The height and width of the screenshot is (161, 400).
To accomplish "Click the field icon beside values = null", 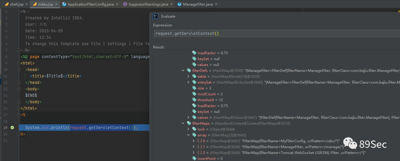I will [194, 65].
